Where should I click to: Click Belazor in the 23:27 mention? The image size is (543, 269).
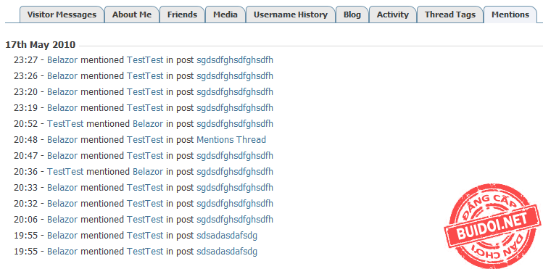pos(62,60)
